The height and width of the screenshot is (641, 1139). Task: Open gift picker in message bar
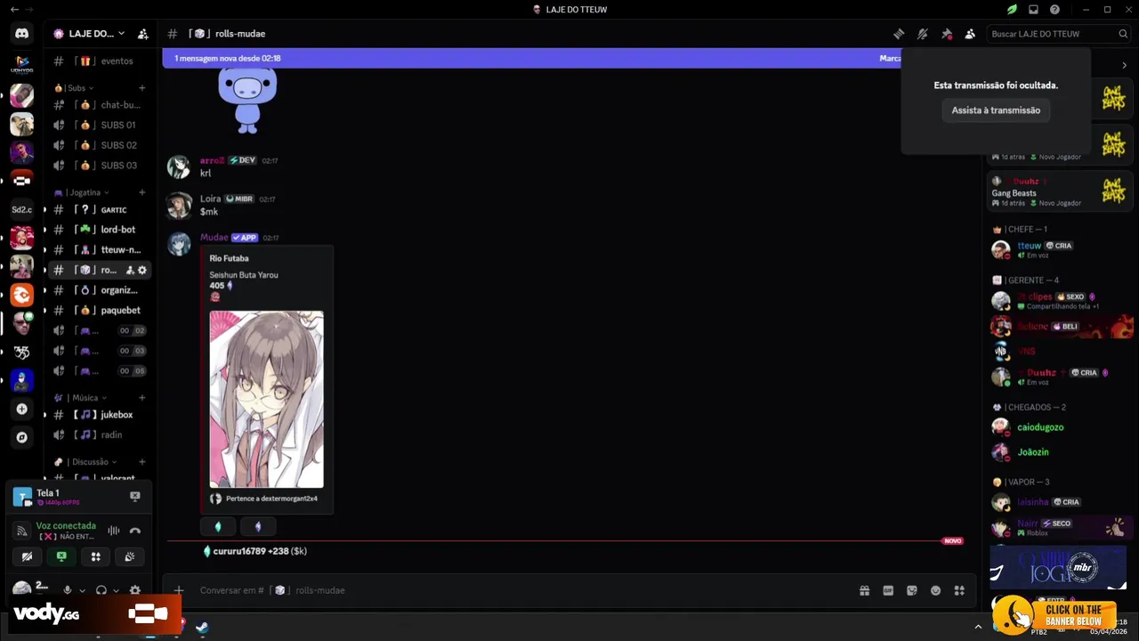[864, 590]
